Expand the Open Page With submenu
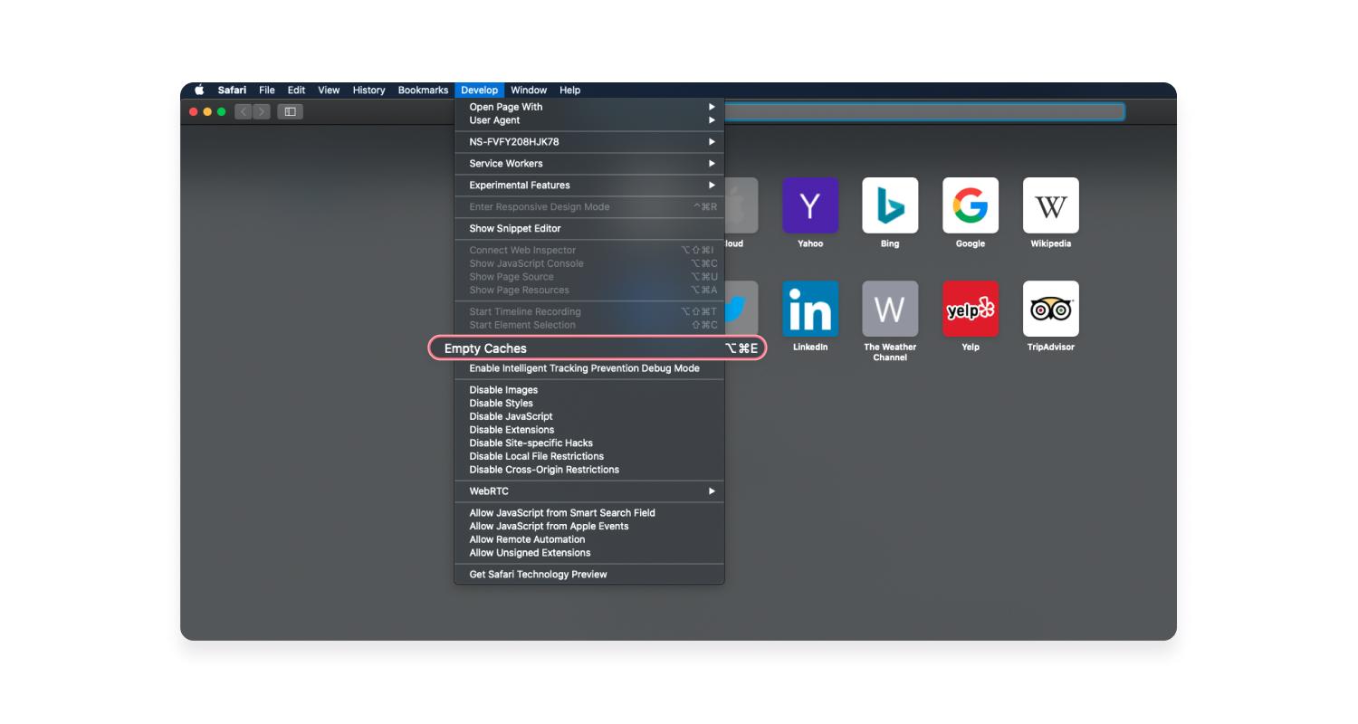 pyautogui.click(x=589, y=107)
